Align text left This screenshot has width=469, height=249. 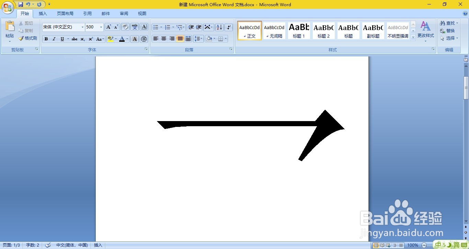coord(156,39)
